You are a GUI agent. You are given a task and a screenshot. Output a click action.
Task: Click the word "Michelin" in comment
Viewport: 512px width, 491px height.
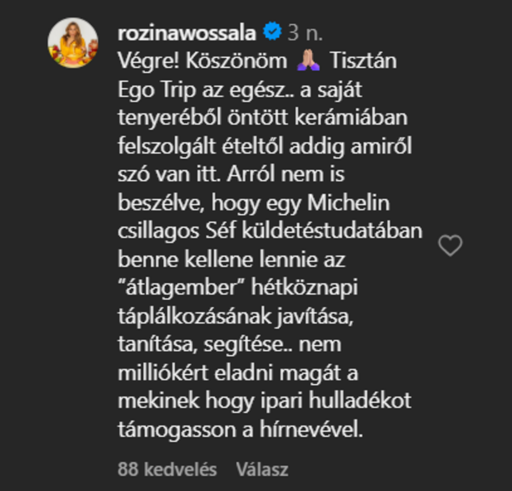click(x=348, y=203)
